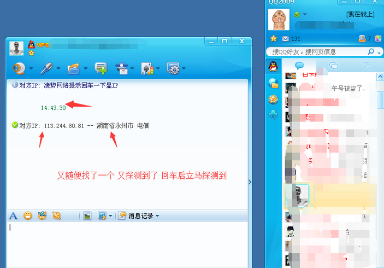Screen dimensions: 384x268
Task: Open font settings with the A icon
Action: pyautogui.click(x=13, y=216)
